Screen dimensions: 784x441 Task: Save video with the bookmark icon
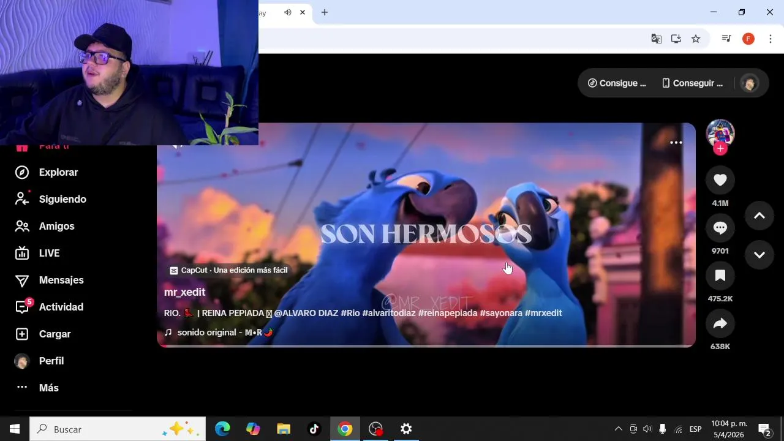tap(720, 276)
